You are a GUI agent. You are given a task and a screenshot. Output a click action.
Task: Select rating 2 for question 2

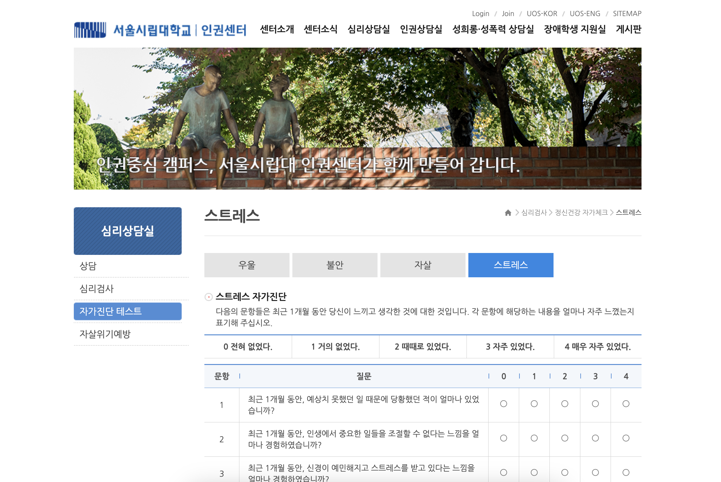(564, 438)
